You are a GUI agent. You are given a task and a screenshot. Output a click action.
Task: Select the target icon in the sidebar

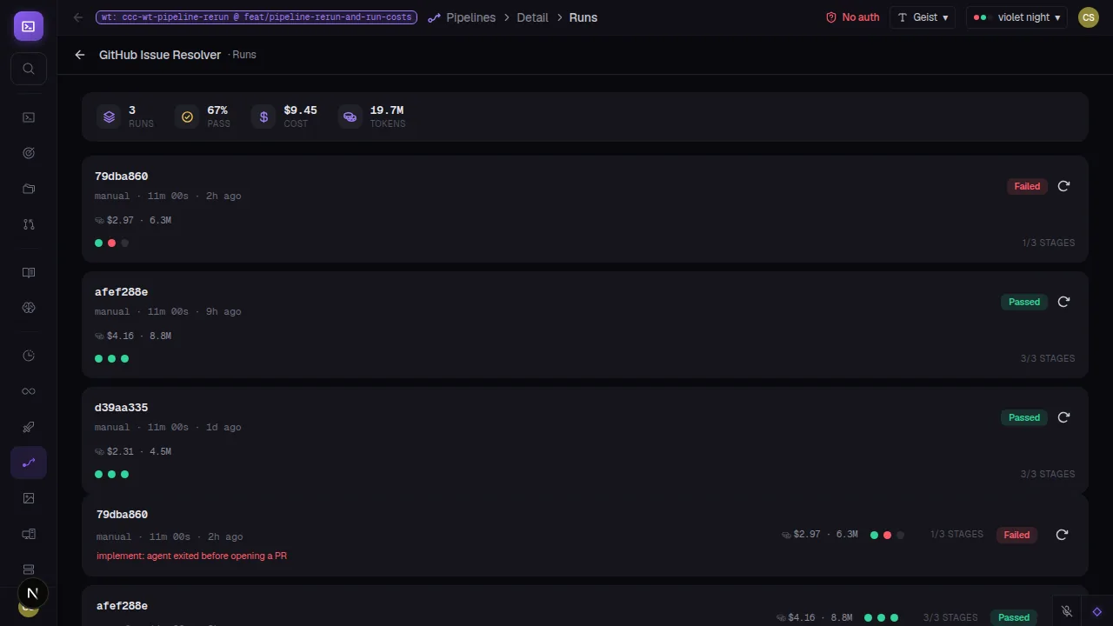(x=29, y=153)
